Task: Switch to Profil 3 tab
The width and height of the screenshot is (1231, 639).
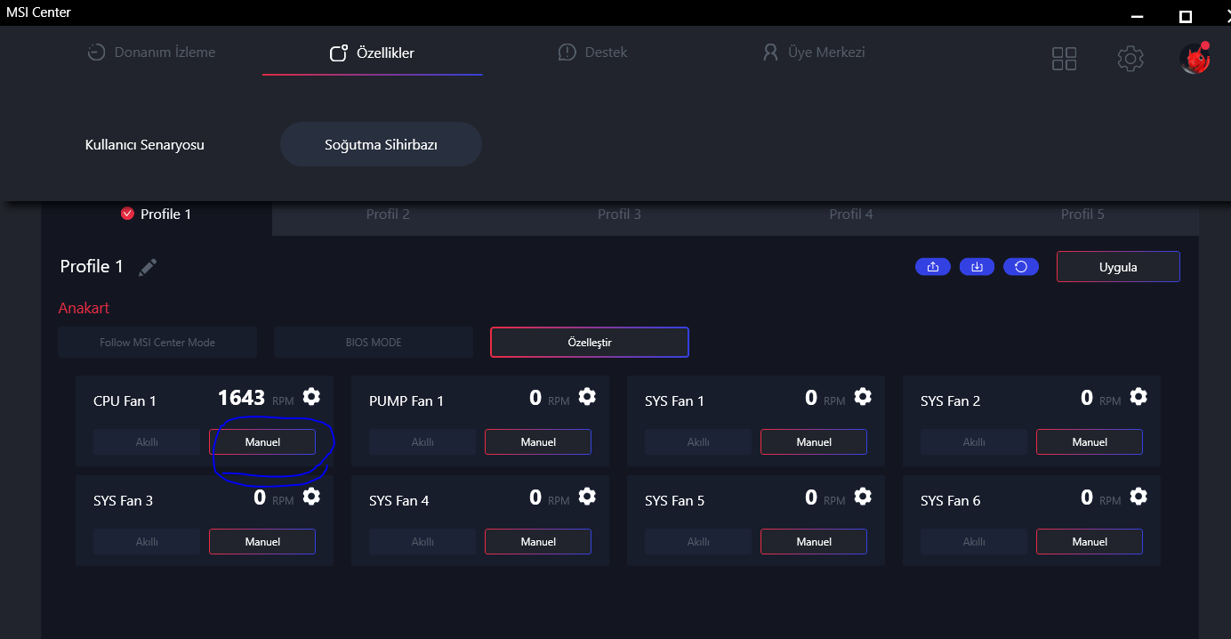Action: [619, 214]
